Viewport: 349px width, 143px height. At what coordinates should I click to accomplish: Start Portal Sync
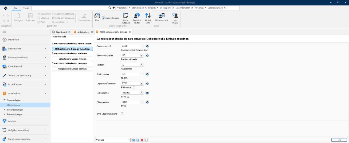(x=148, y=18)
